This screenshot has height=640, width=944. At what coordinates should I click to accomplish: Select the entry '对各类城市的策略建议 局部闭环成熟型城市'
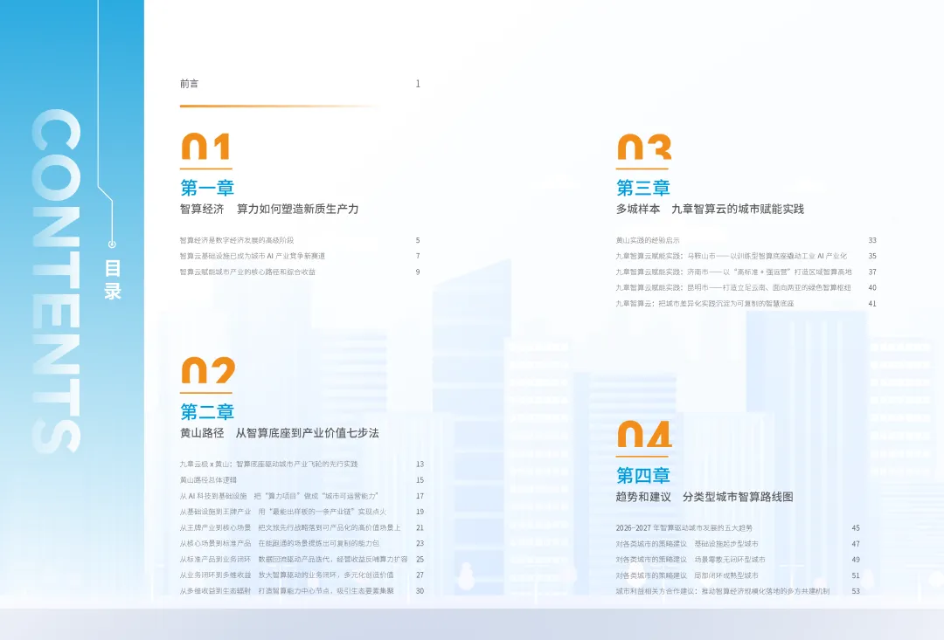687,575
